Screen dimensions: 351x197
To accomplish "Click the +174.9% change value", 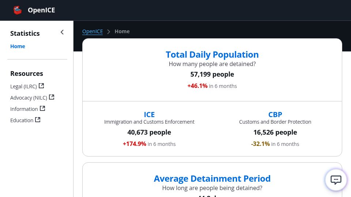I will tap(134, 144).
